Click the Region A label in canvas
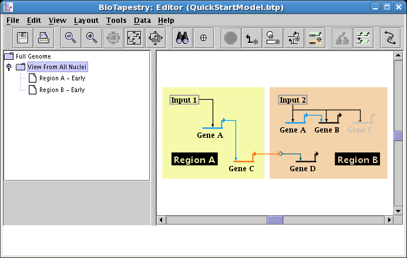 (194, 159)
